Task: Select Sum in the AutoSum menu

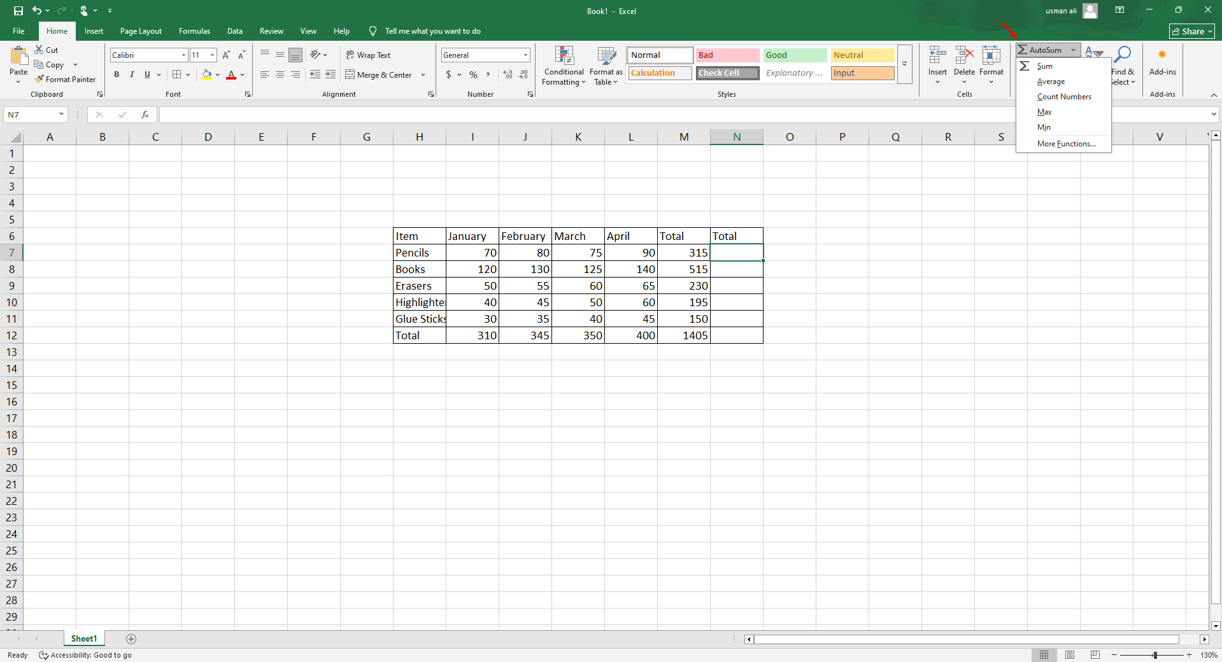Action: 1063,66
